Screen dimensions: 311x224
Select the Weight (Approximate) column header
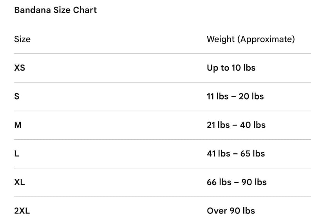click(251, 39)
